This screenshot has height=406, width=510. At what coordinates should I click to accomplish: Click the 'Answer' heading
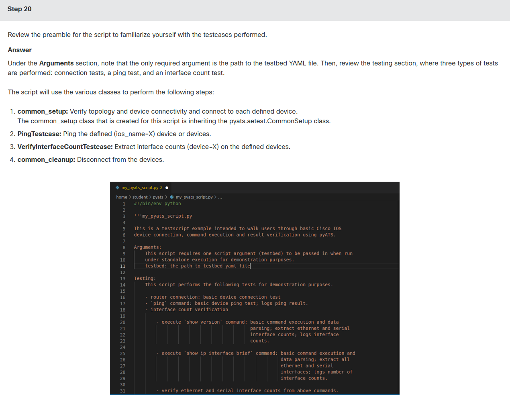click(20, 50)
